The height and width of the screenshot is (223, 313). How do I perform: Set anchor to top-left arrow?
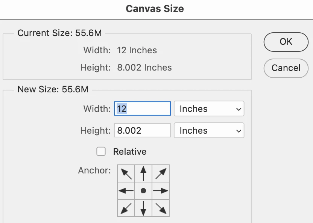[126, 173]
